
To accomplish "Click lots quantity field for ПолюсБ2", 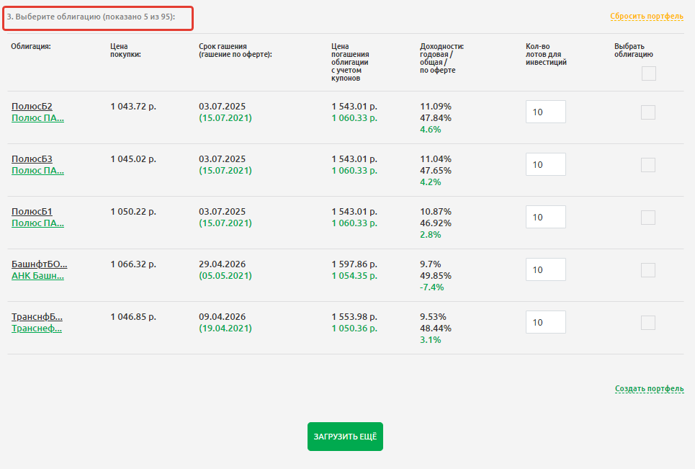I will tap(545, 112).
